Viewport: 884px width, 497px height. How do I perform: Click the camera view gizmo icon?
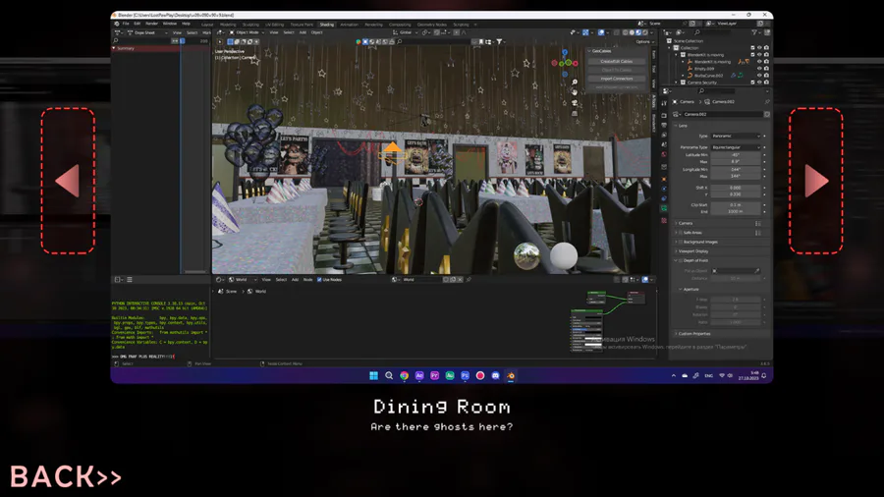point(575,102)
